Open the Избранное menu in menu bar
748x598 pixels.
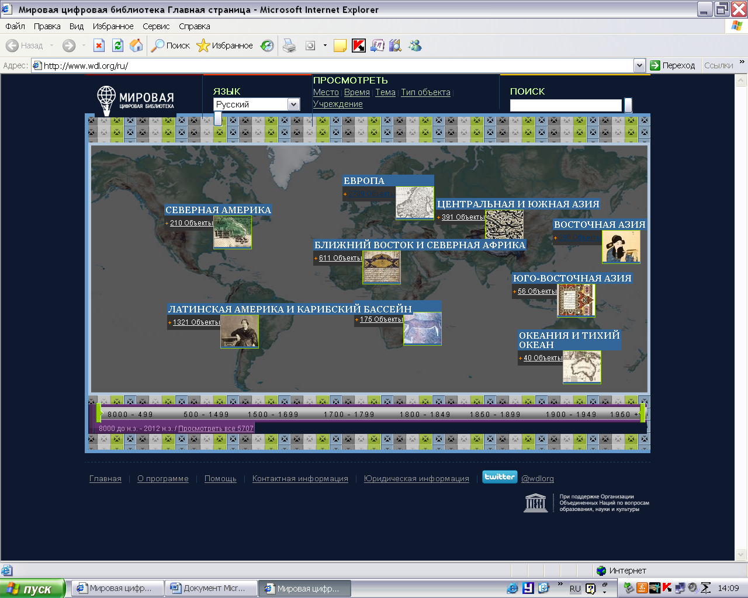click(x=113, y=26)
